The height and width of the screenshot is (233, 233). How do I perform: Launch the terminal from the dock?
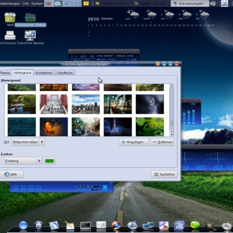pyautogui.click(x=86, y=225)
